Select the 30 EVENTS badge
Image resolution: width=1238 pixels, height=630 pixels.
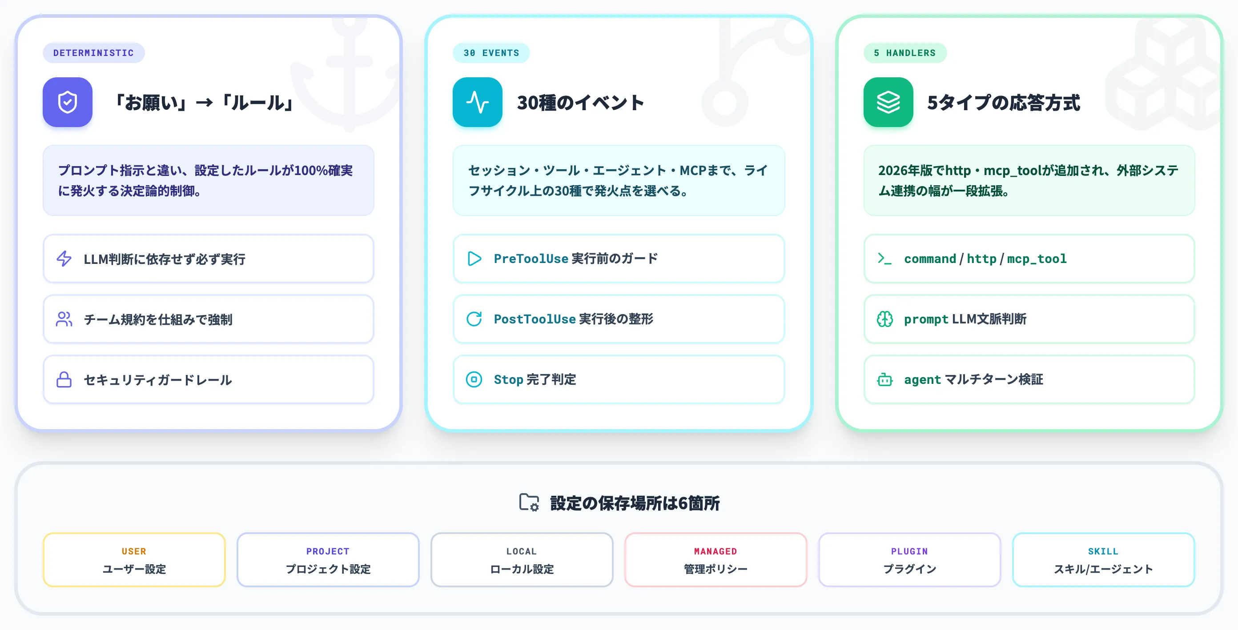(491, 53)
